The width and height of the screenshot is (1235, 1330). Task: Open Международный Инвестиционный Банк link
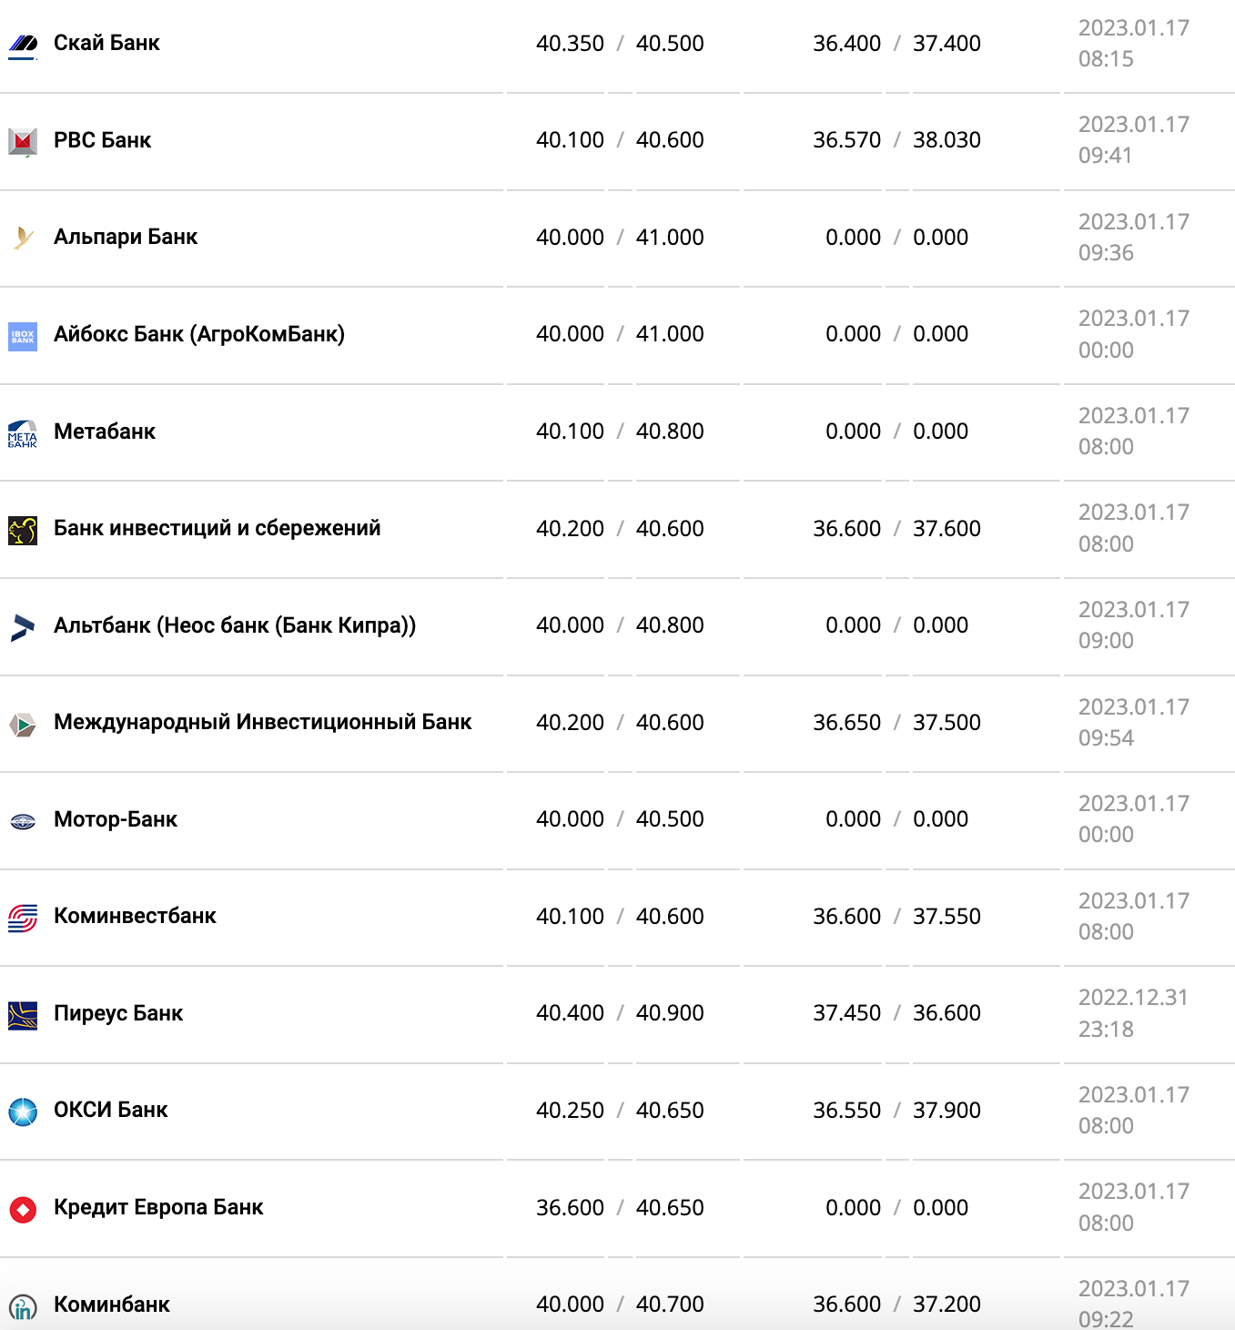[262, 722]
